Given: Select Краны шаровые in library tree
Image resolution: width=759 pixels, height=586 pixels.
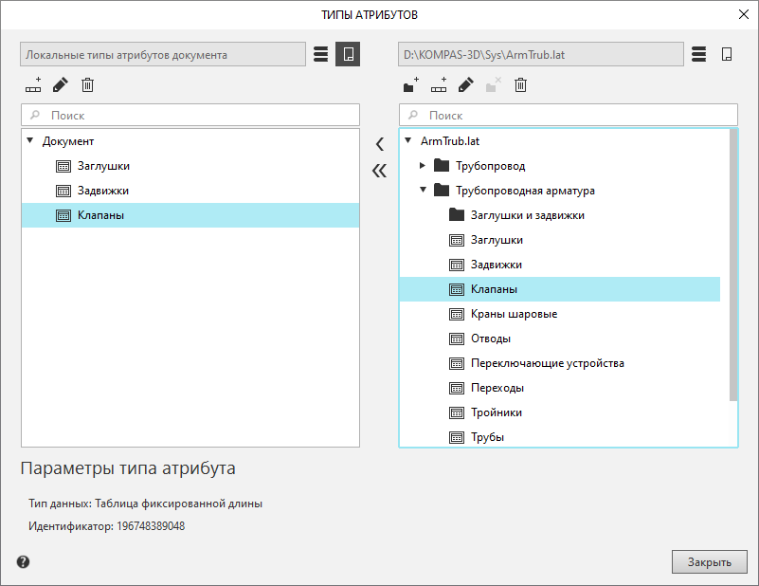Looking at the screenshot, I should [514, 314].
